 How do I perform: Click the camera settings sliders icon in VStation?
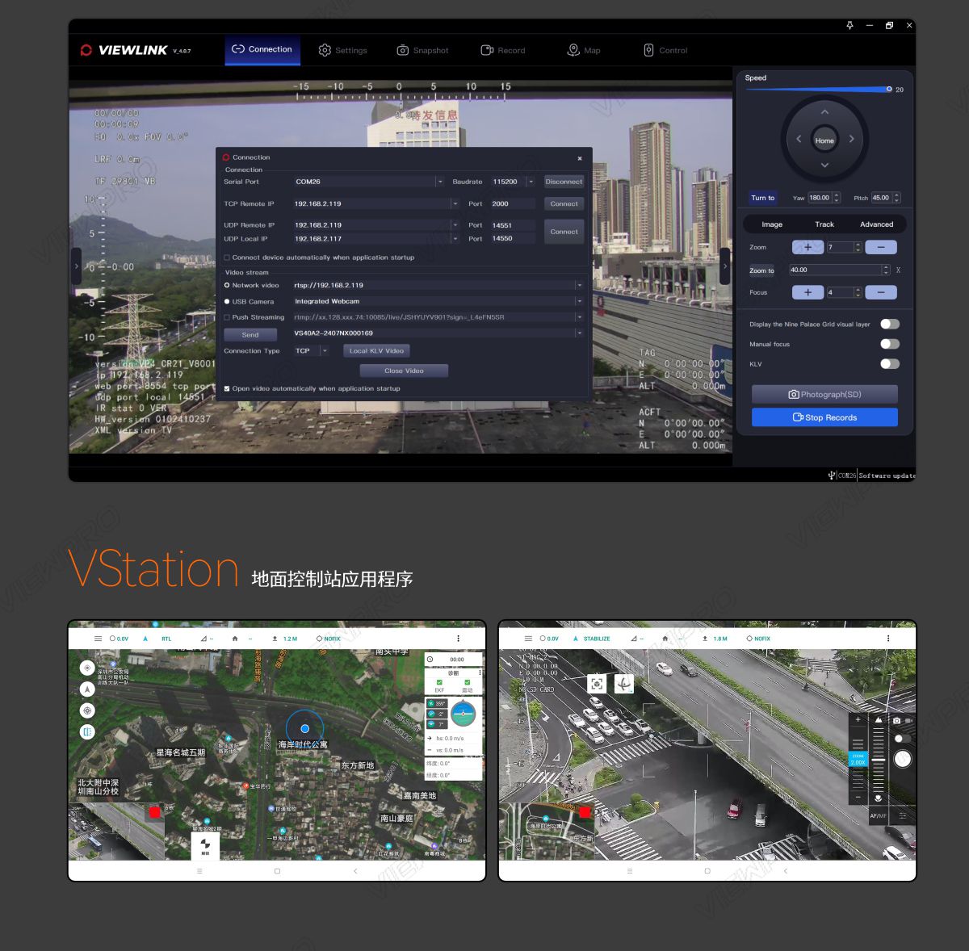pyautogui.click(x=903, y=816)
